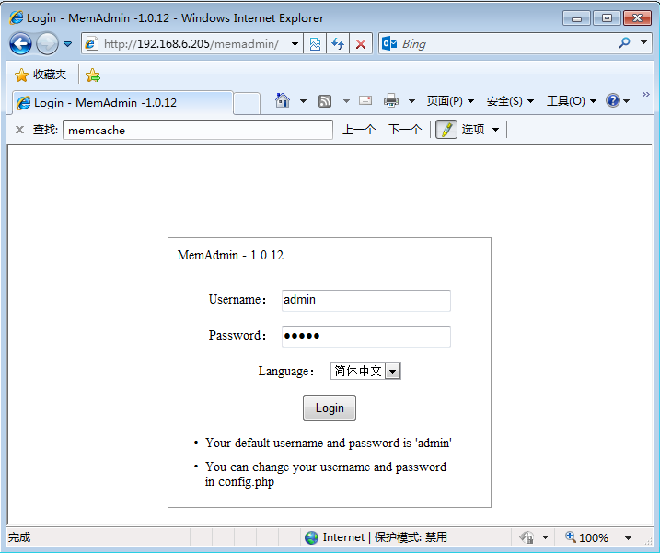Click the Home page icon
This screenshot has height=553, width=660.
[x=284, y=101]
